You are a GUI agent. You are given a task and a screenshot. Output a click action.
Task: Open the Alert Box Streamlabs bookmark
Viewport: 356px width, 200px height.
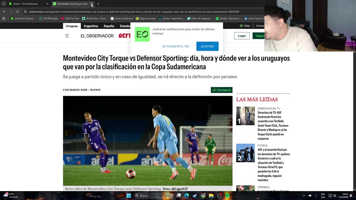[94, 19]
